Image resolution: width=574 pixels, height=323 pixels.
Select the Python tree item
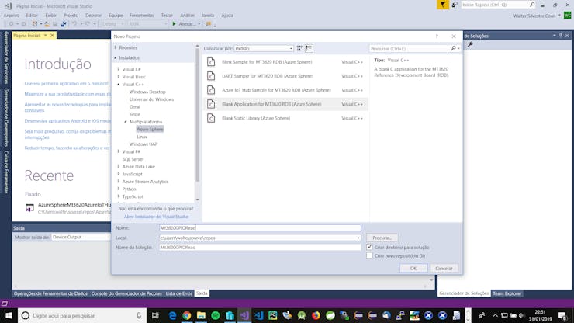[x=129, y=189]
